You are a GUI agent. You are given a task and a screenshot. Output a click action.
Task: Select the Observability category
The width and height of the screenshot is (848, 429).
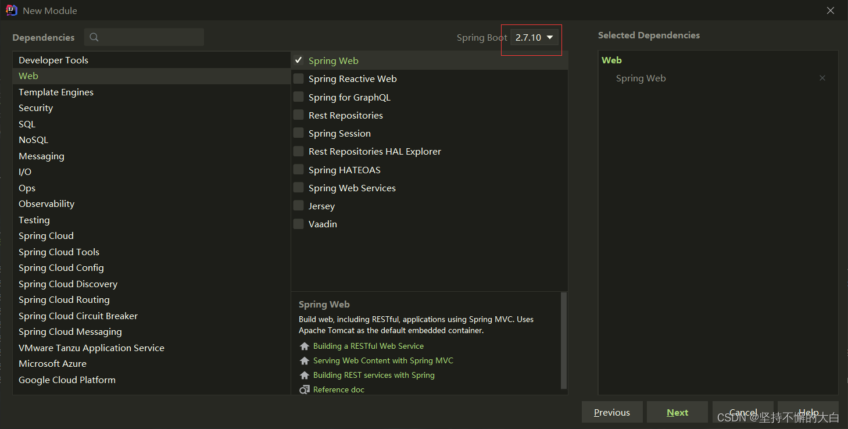pyautogui.click(x=151, y=204)
